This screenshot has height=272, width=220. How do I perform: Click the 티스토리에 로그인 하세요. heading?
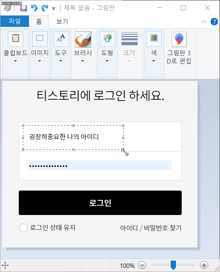(100, 96)
